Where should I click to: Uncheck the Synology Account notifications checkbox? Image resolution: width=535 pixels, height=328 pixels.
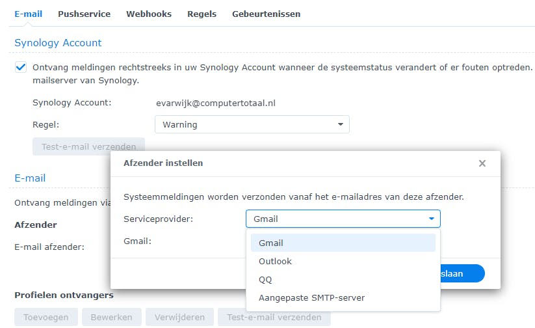point(21,67)
